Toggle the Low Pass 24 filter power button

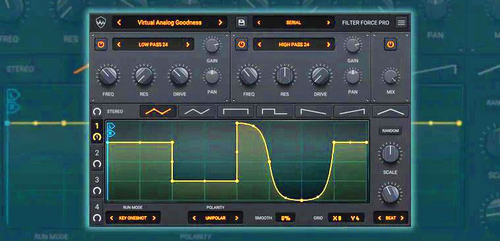tap(101, 45)
